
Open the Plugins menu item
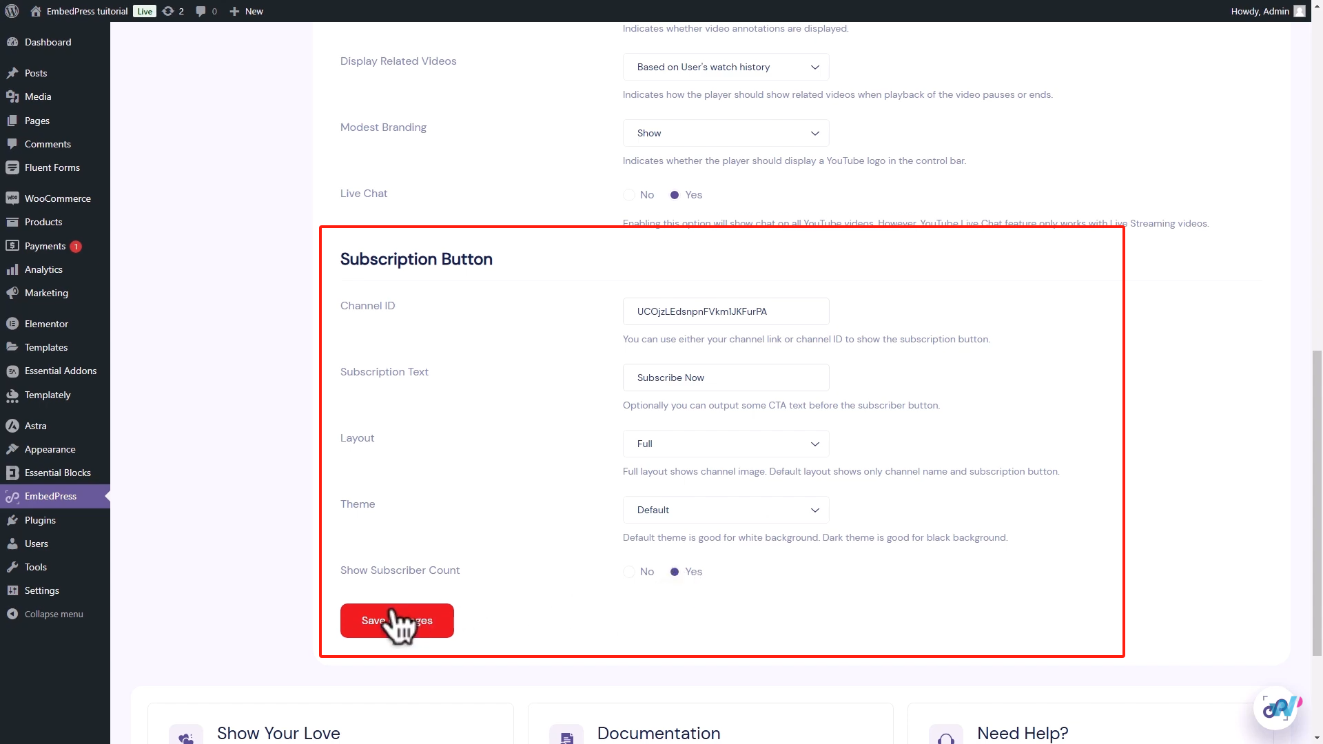40,520
